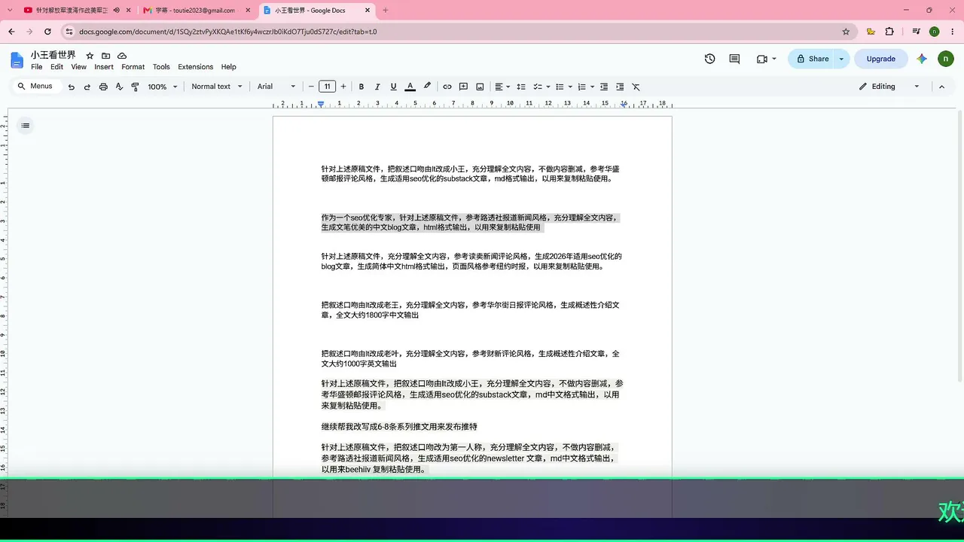Show all comments icon
Screen dimensions: 964x542
point(734,59)
